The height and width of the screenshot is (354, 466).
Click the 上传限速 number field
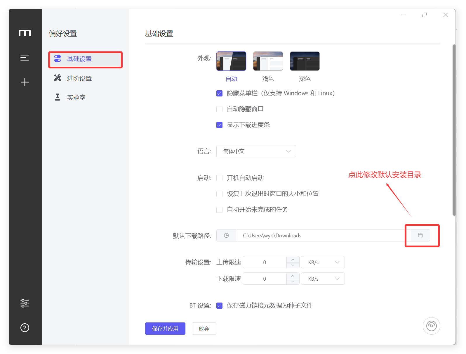[265, 262]
